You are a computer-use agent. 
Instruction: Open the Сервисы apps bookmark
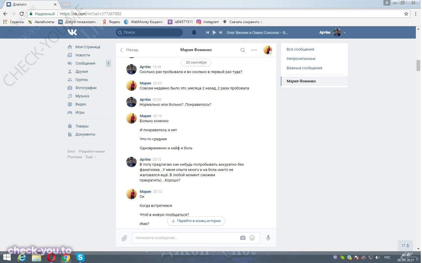[x=13, y=22]
